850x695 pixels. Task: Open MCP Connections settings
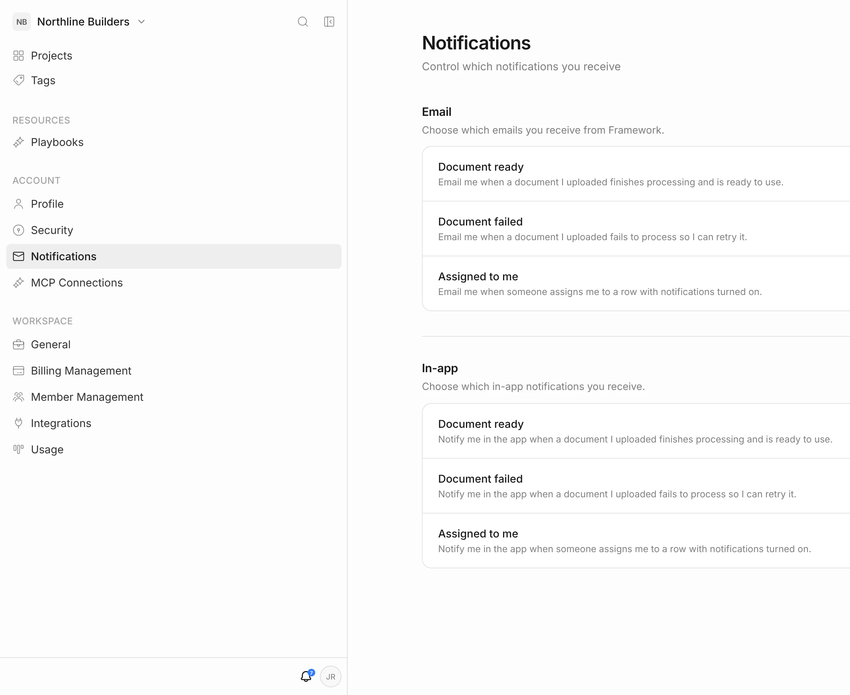pyautogui.click(x=174, y=283)
